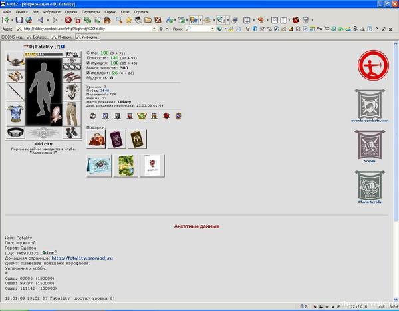Click the blue info icon next to Dj Fatality
This screenshot has width=399, height=311.
63,47
